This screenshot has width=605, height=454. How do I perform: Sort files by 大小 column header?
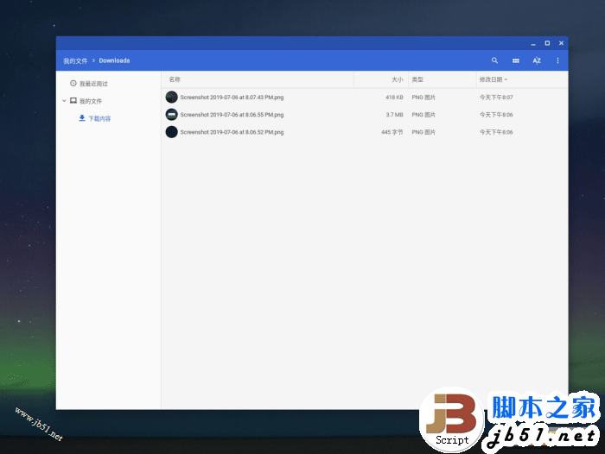click(x=397, y=79)
